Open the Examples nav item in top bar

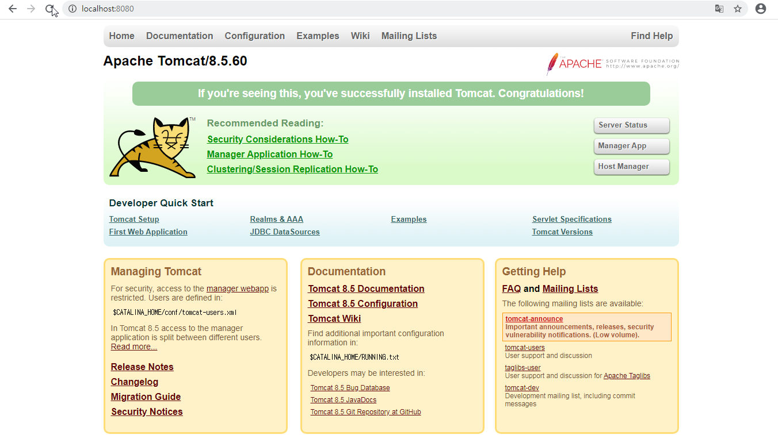(x=318, y=36)
